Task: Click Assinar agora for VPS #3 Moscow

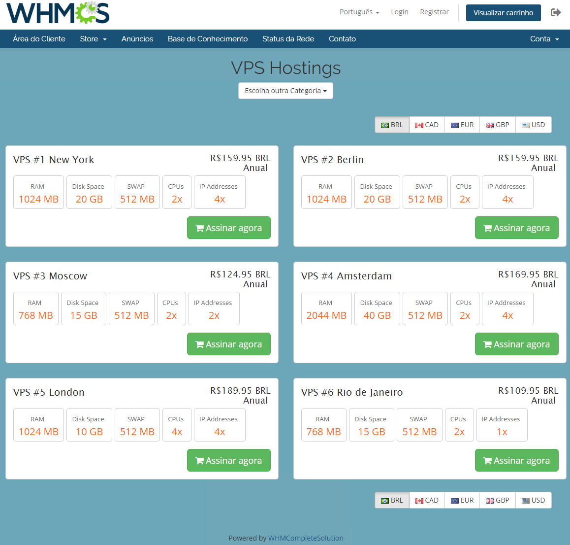Action: pyautogui.click(x=229, y=344)
